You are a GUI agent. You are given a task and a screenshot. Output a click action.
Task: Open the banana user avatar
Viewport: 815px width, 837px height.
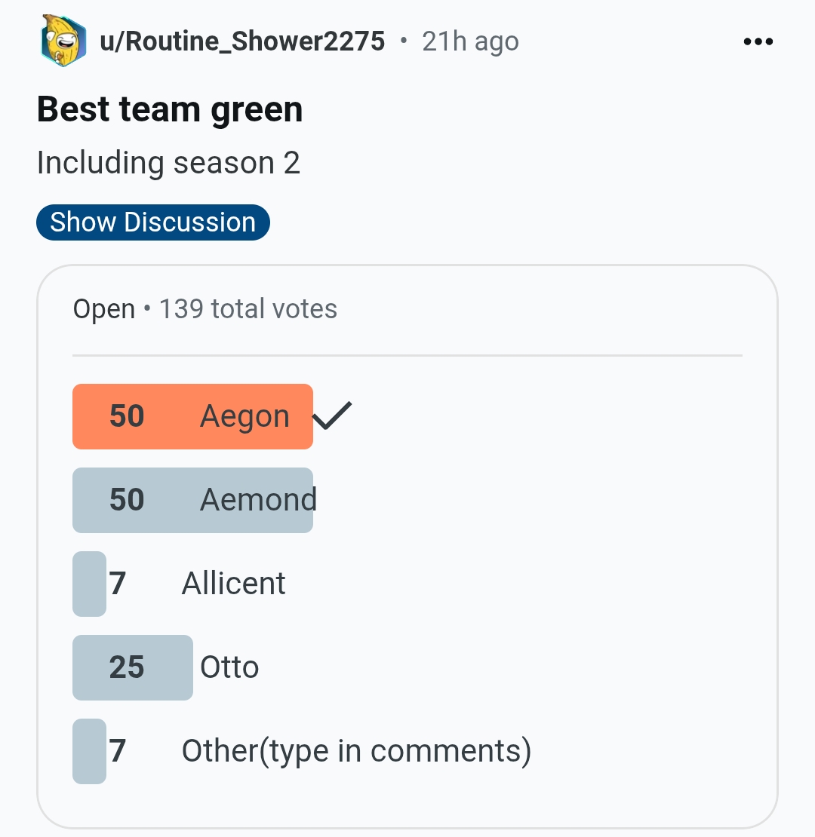point(63,41)
